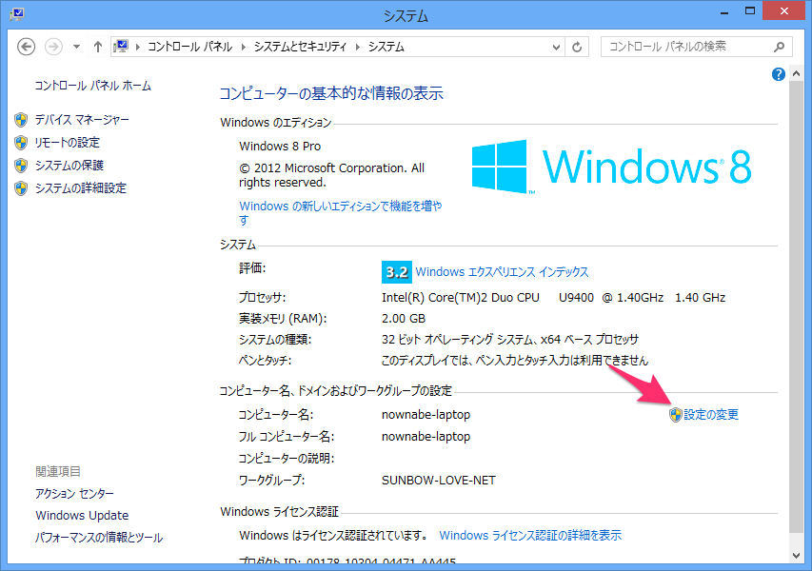Click the 2.00 GB RAM value
The height and width of the screenshot is (571, 812).
click(x=404, y=319)
